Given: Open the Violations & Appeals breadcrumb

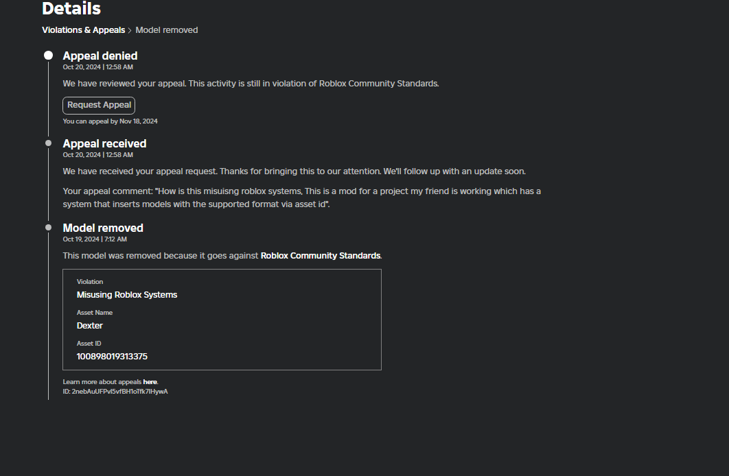Looking at the screenshot, I should pos(83,29).
